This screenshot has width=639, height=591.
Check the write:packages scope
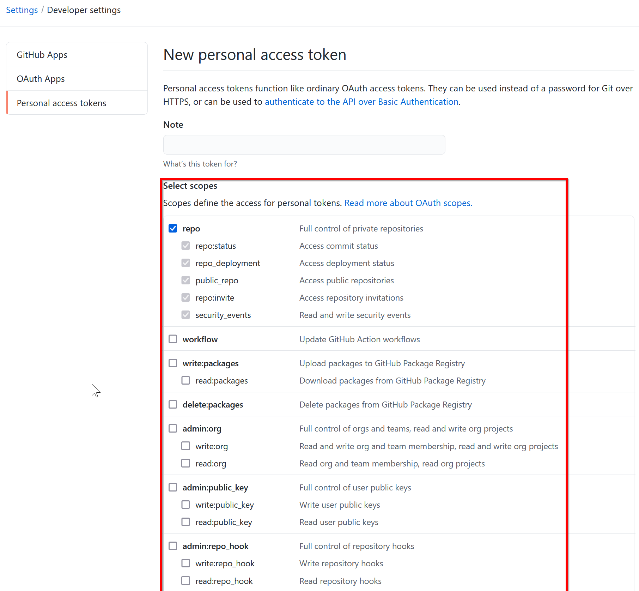pos(173,363)
